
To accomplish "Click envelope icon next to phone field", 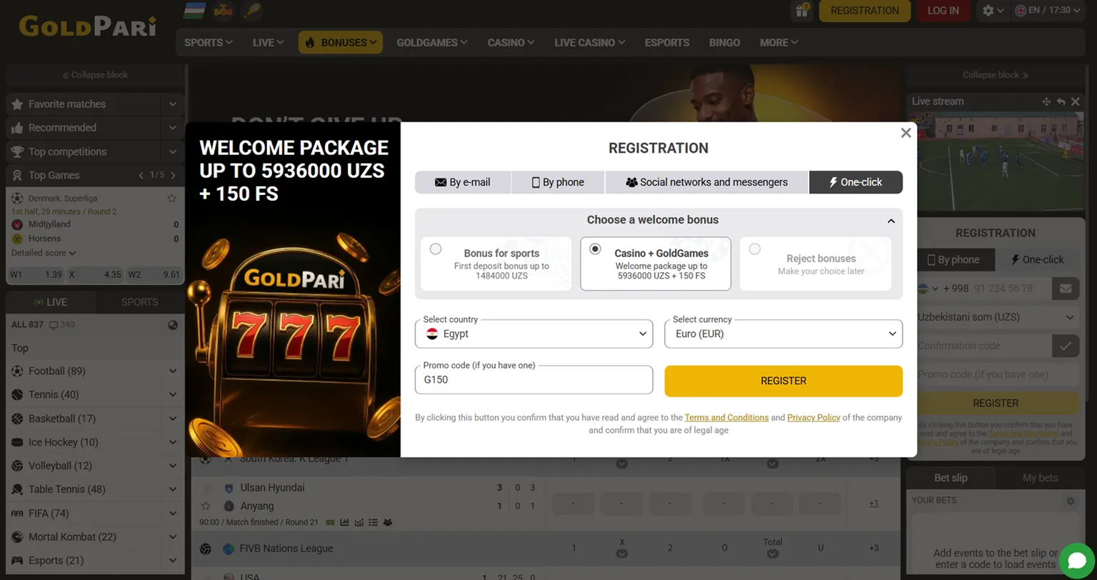I will [1066, 289].
